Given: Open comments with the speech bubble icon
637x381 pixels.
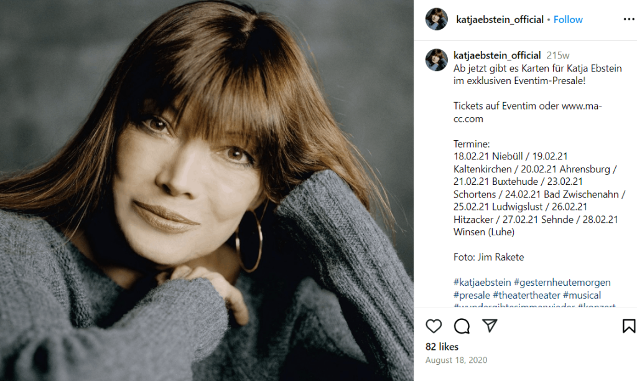Looking at the screenshot, I should point(462,326).
